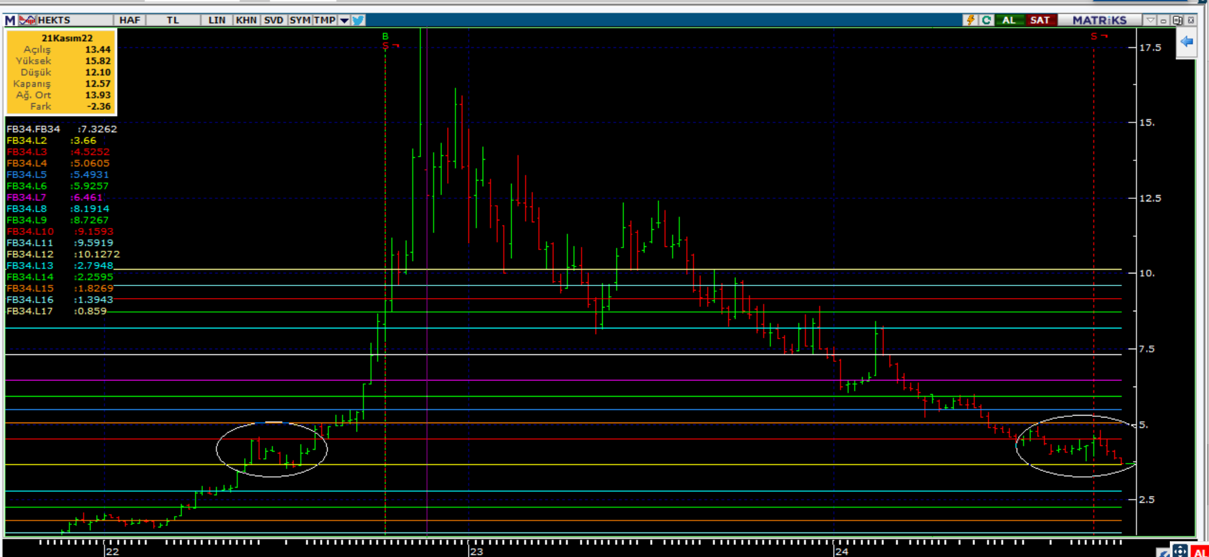Viewport: 1209px width, 557px height.
Task: Open the window dropdown triangle near MATRIKS
Action: click(x=1151, y=20)
